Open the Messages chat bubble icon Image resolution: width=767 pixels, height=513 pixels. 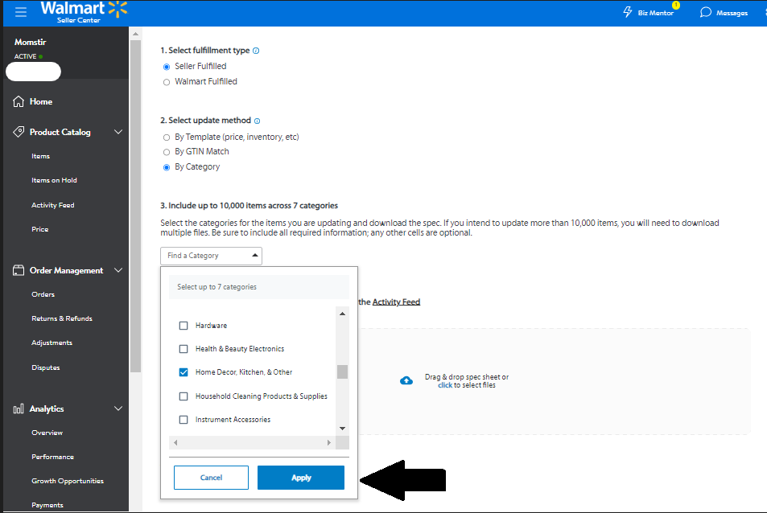coord(705,12)
